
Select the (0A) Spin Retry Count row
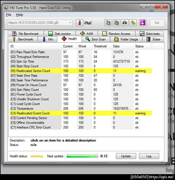click(x=81, y=90)
